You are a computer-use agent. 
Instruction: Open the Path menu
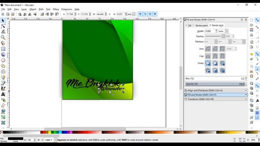click(41, 9)
